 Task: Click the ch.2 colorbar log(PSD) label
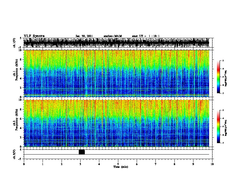(x=226, y=128)
